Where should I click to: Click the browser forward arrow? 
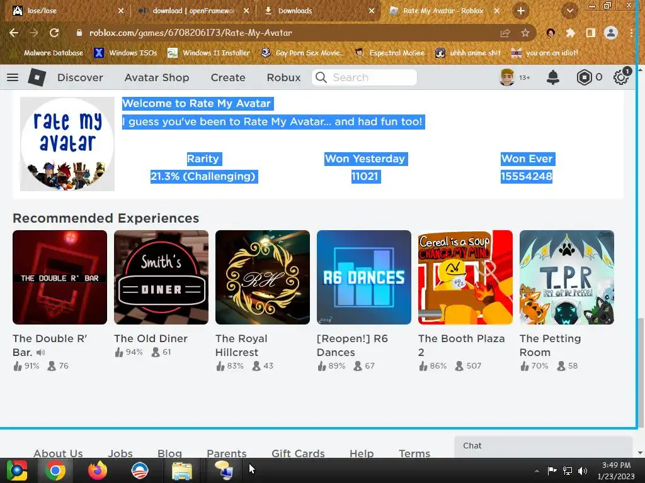click(x=34, y=33)
